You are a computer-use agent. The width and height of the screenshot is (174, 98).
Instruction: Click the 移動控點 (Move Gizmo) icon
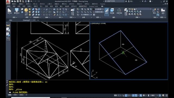pyautogui.click(x=119, y=11)
